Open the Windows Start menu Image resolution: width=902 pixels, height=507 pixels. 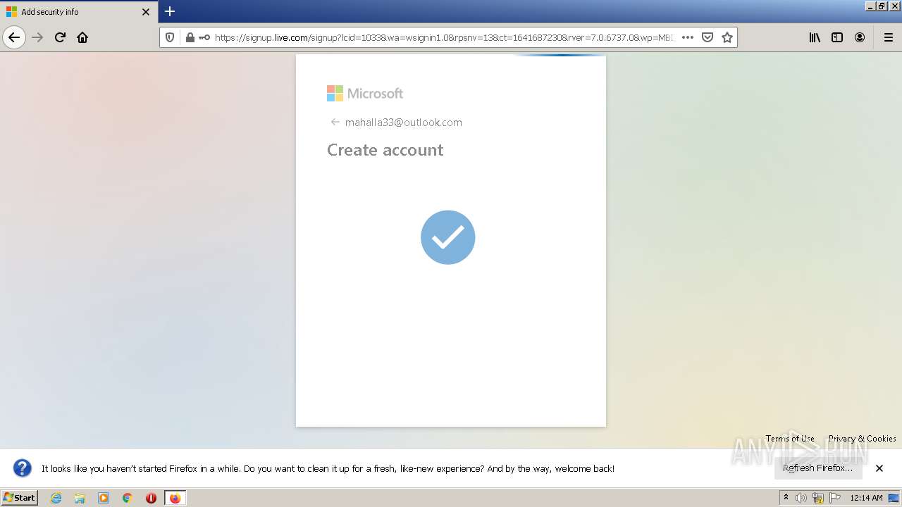[20, 498]
